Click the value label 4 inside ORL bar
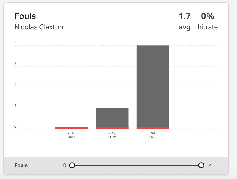 click(x=153, y=50)
